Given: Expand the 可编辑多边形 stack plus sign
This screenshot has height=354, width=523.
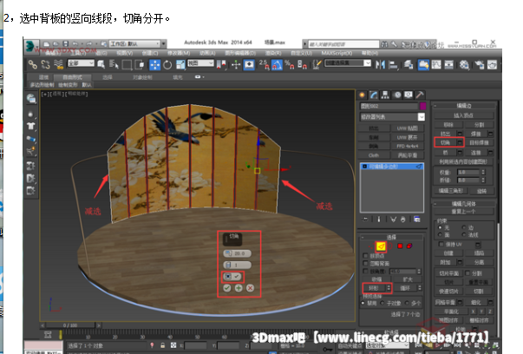Looking at the screenshot, I should coord(364,167).
